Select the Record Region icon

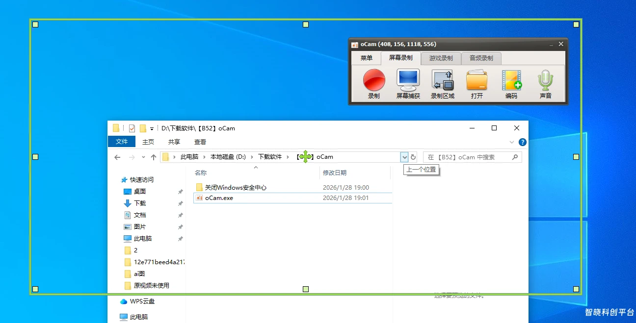click(442, 80)
